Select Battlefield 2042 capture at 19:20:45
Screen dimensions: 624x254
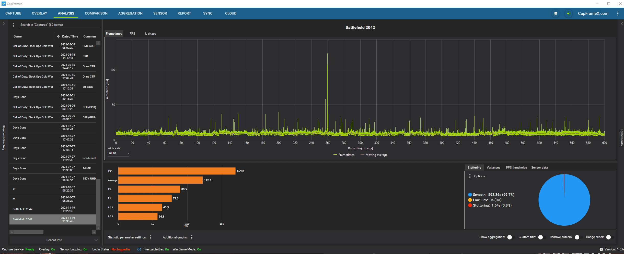[53, 209]
